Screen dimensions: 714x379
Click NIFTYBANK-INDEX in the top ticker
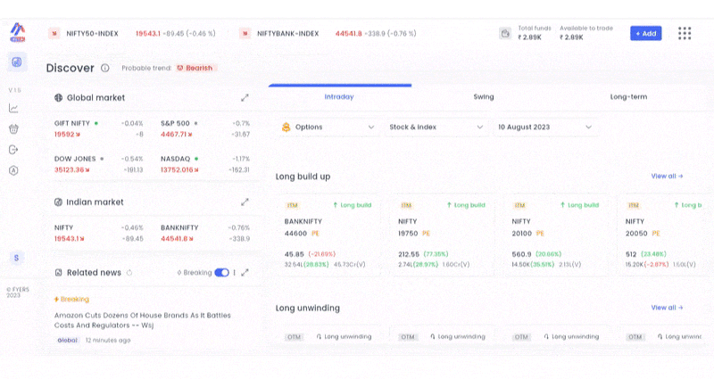[x=287, y=34]
